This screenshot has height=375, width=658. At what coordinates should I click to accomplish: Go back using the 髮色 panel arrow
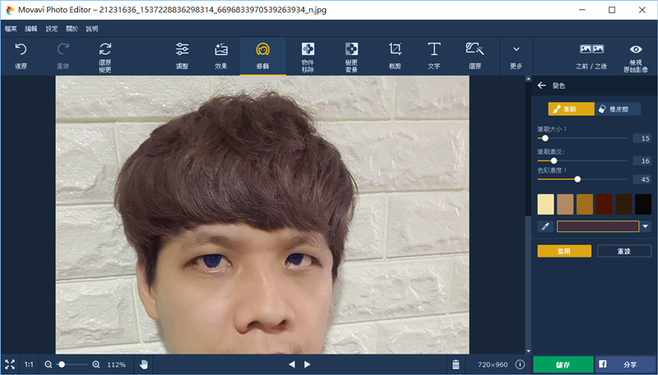click(541, 86)
